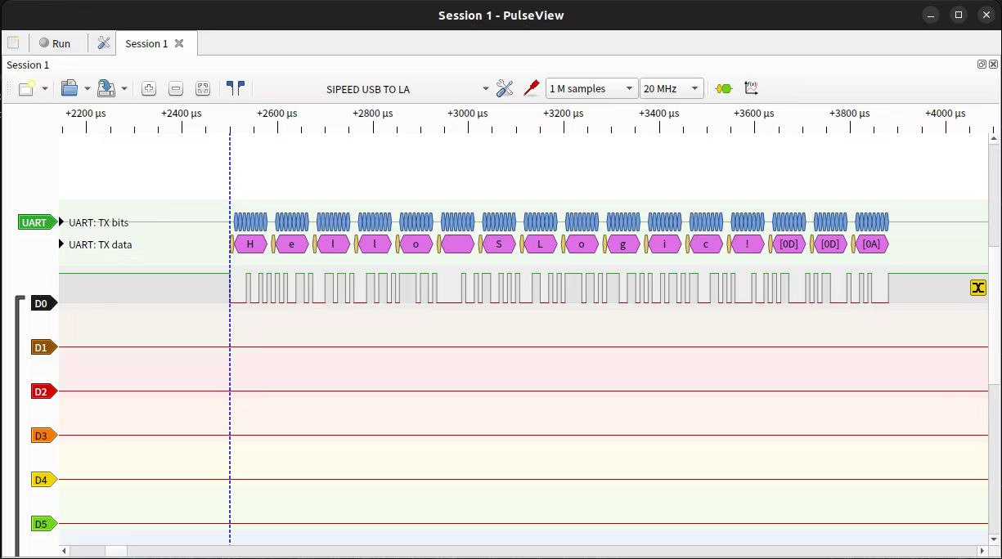Click the decoded 'i' annotation
Image resolution: width=1002 pixels, height=559 pixels.
tap(665, 244)
